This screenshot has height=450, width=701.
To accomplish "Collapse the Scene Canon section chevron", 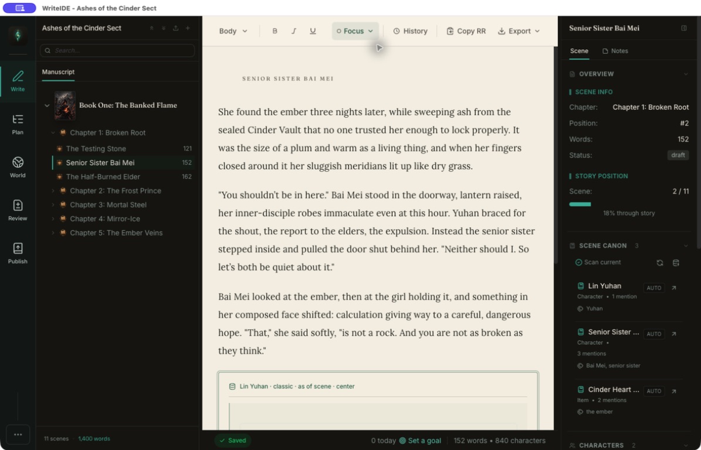I will [686, 246].
